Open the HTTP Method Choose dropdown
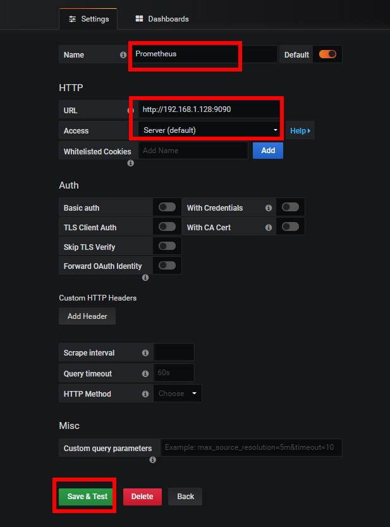Viewport: 390px width, 527px height. pos(178,394)
